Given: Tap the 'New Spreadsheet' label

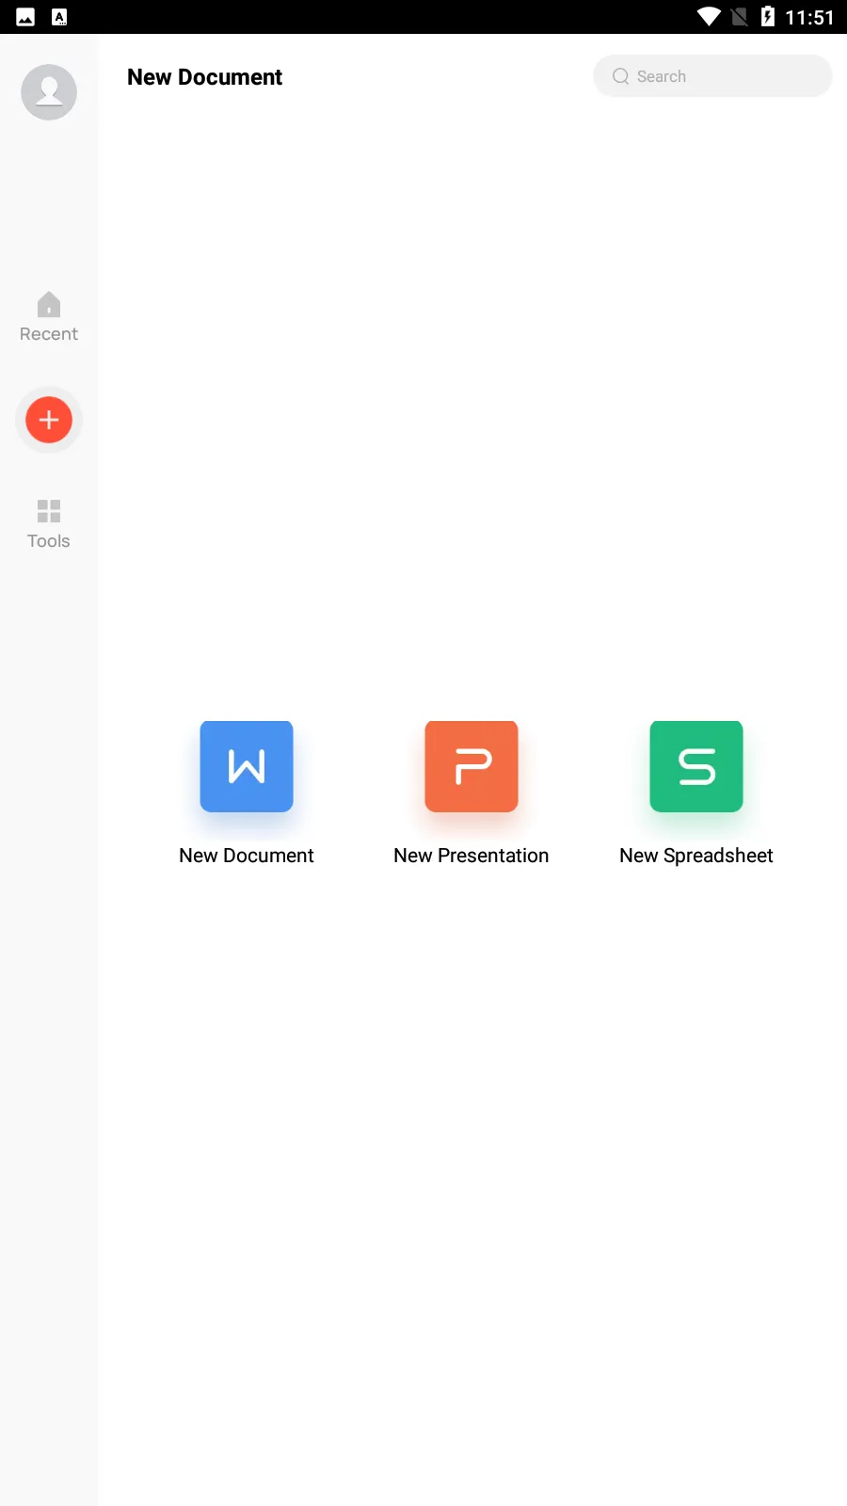Looking at the screenshot, I should point(696,856).
